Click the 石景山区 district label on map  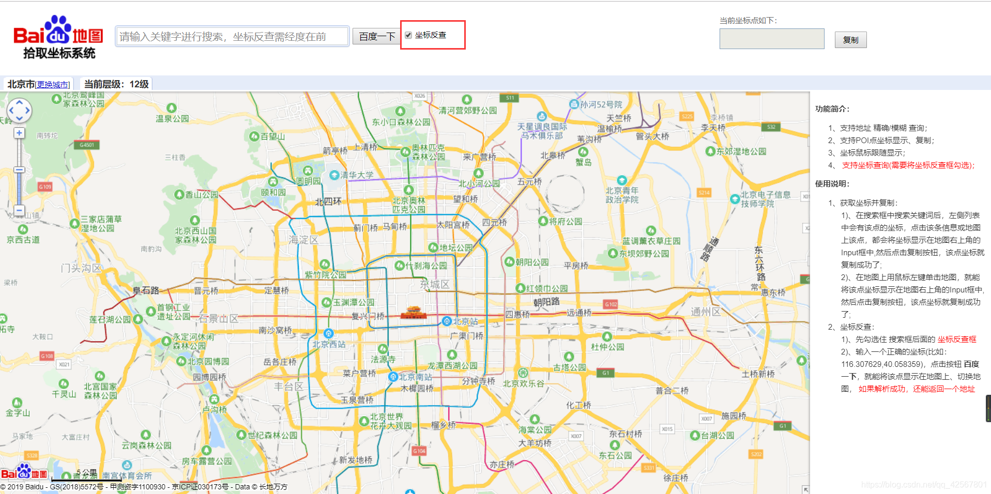click(219, 318)
